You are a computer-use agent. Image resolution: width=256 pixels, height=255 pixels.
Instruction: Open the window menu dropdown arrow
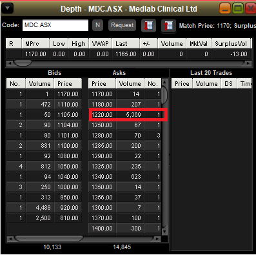(x=8, y=8)
